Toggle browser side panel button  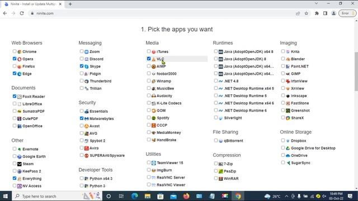click(325, 13)
